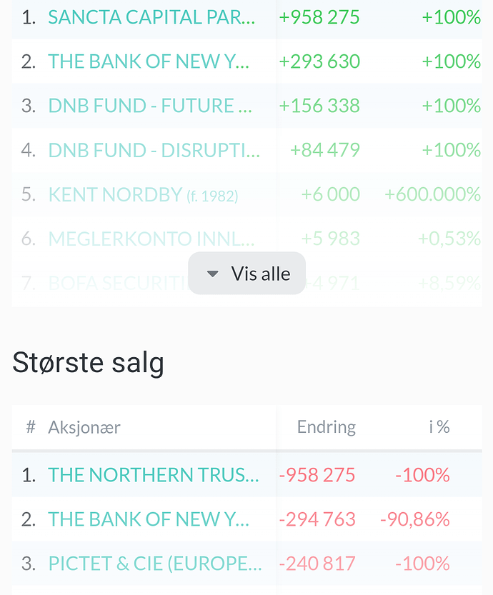Open THE BANK OF NEW Y... buyer link
This screenshot has width=493, height=595.
pyautogui.click(x=149, y=61)
